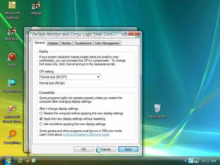Select the Recycle Bin icon
The image size is (220, 165).
pos(157,111)
